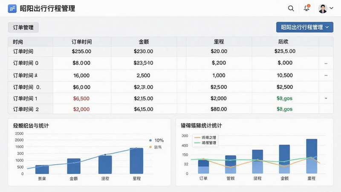The image size is (341, 192).
Task: Click the $230.00 cell
Action: click(143, 51)
